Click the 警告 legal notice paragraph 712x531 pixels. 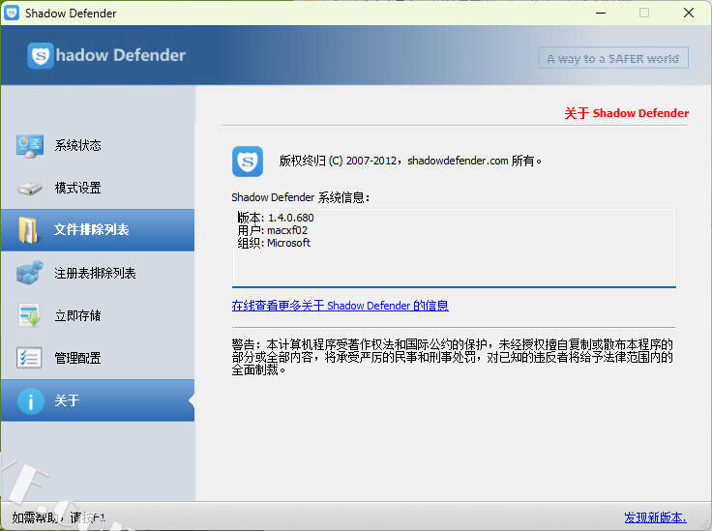coord(453,357)
